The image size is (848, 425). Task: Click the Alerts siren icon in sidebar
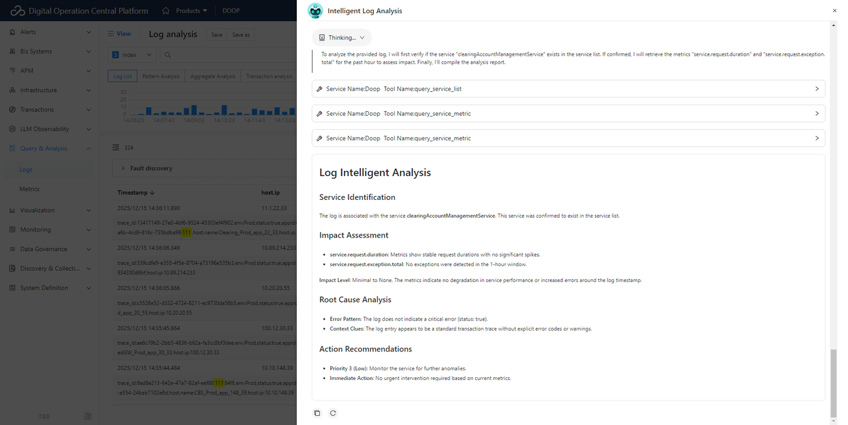13,32
